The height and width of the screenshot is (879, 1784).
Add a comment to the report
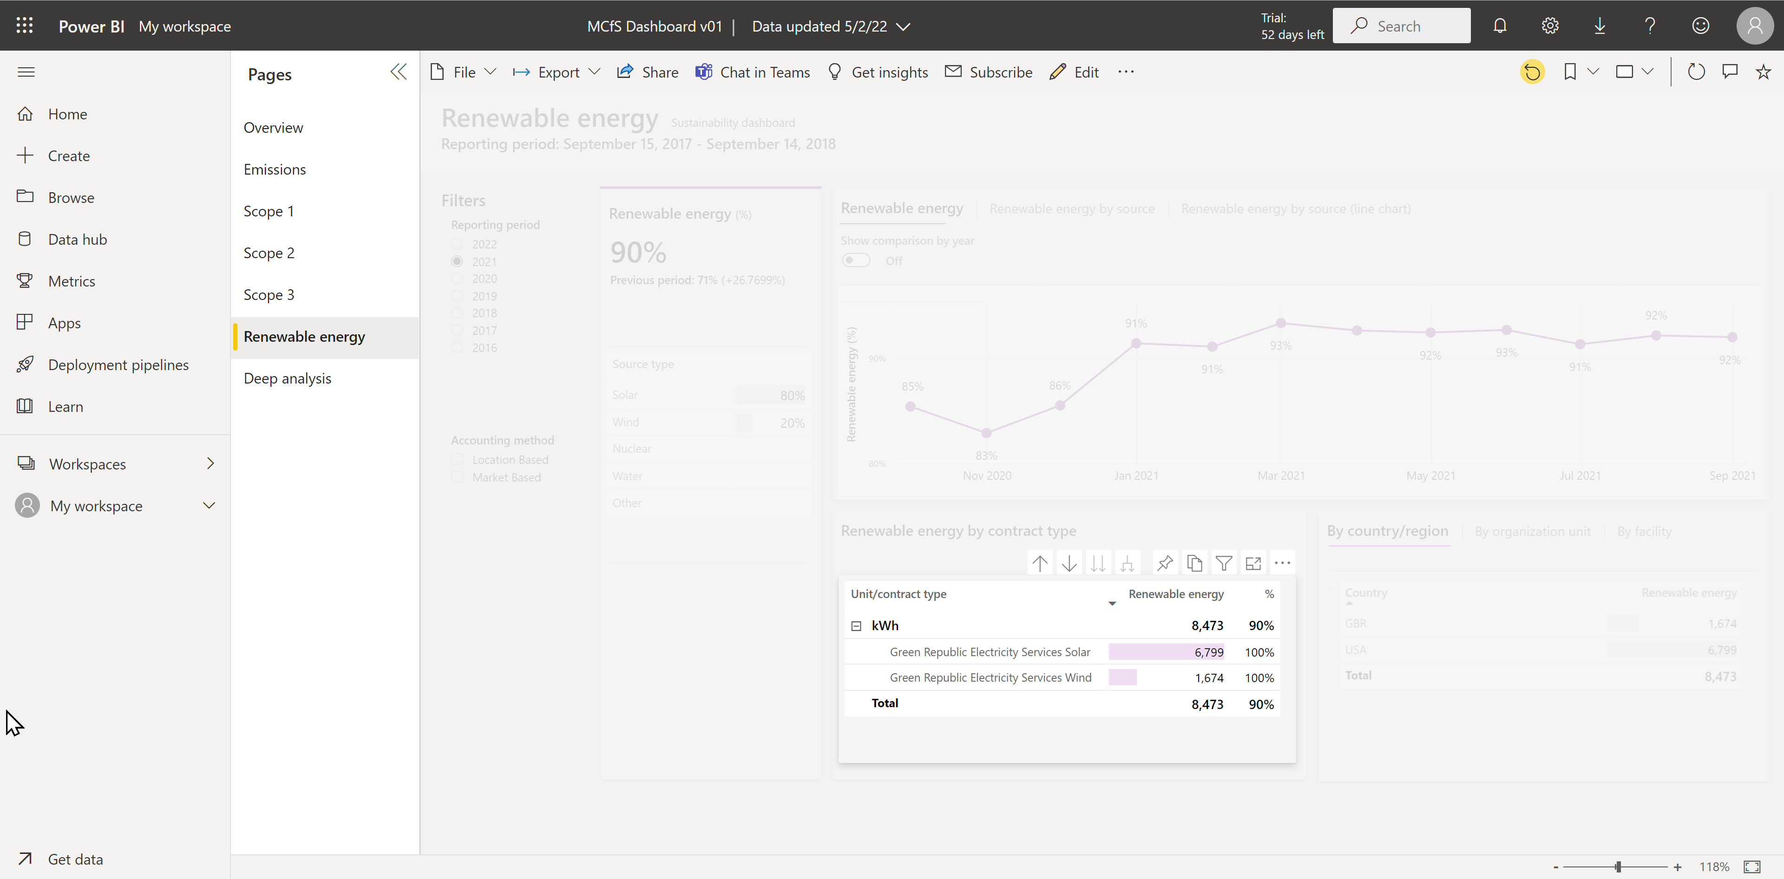click(x=1729, y=72)
